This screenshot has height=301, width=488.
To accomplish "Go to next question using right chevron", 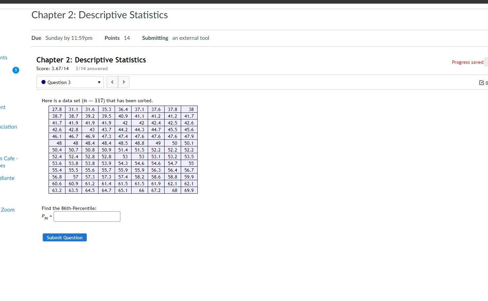I will pyautogui.click(x=123, y=82).
